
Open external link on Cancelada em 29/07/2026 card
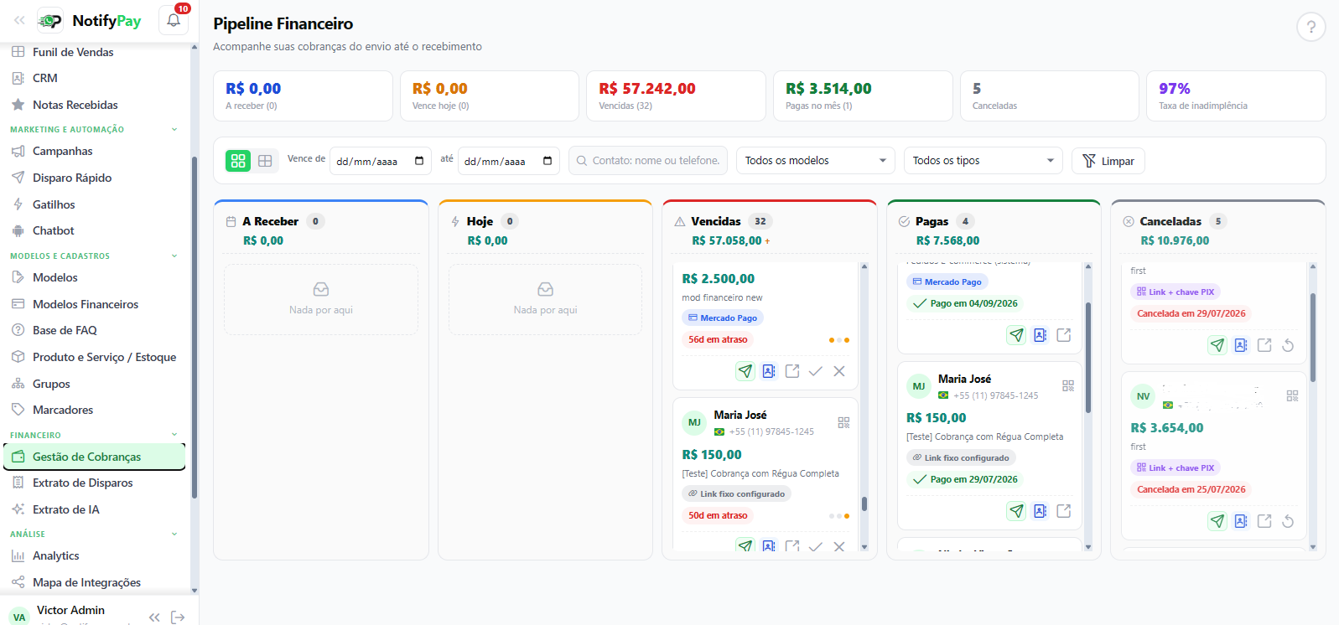[1264, 345]
